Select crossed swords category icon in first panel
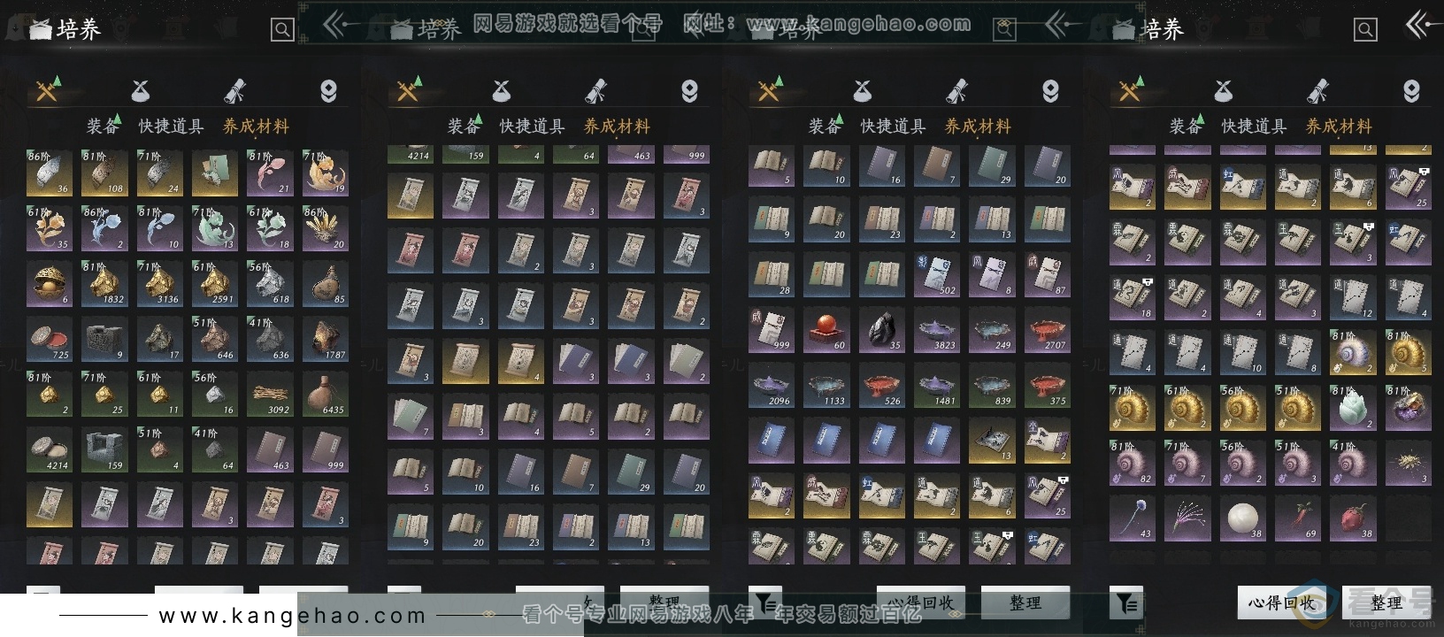This screenshot has height=637, width=1444. click(x=47, y=89)
